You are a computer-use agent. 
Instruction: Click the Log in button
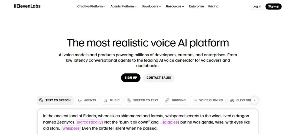coord(257,6)
